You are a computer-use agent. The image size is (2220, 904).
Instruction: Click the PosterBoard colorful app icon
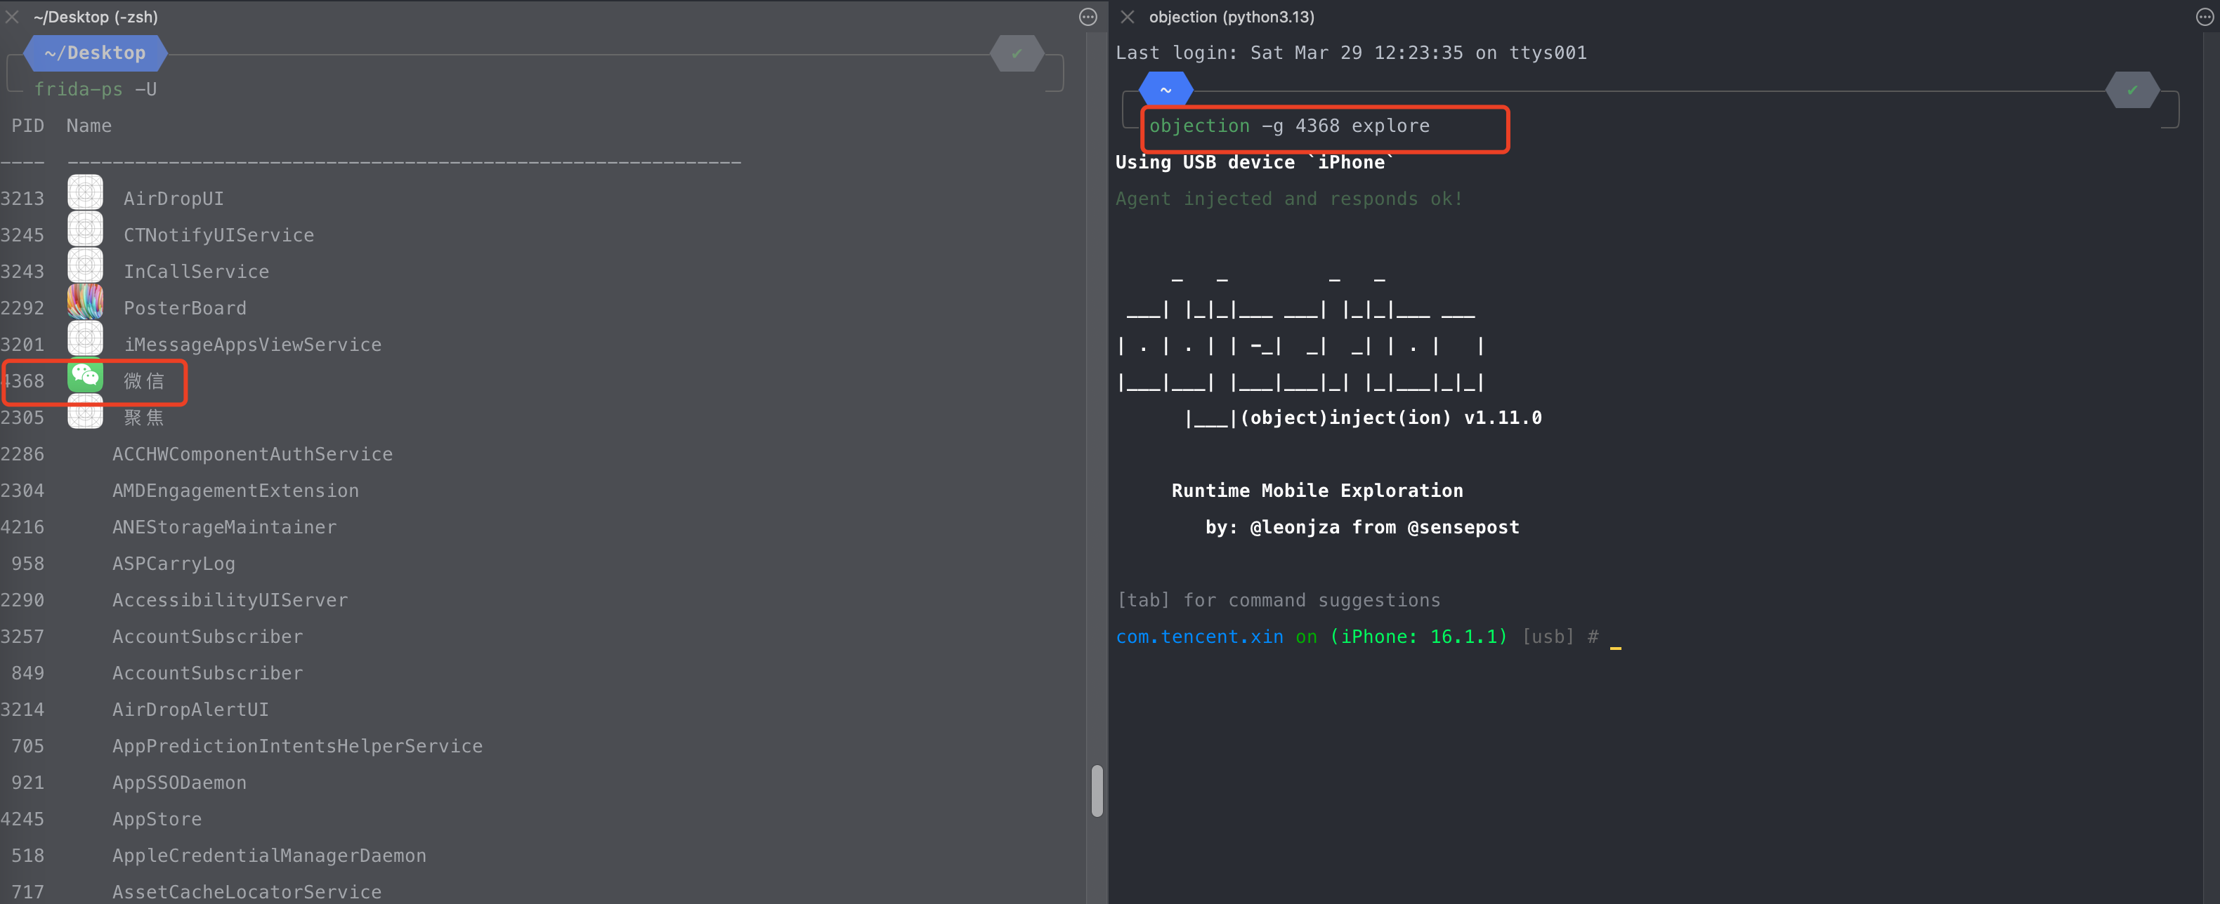[85, 303]
